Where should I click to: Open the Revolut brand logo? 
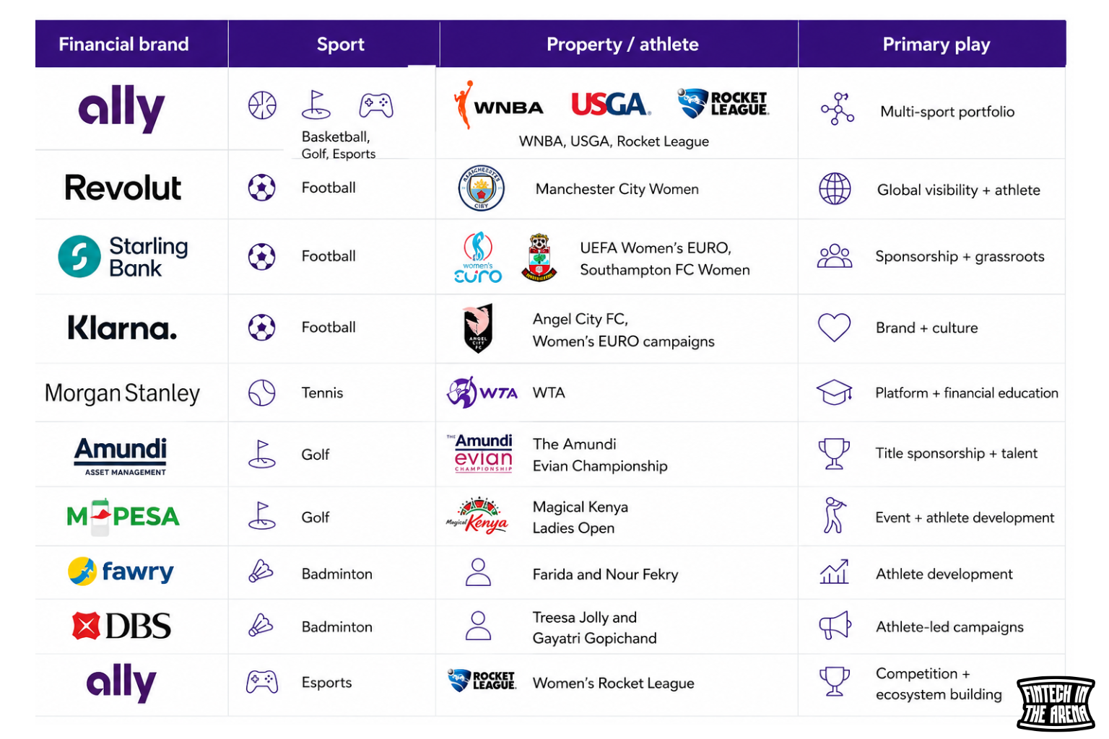[x=123, y=188]
